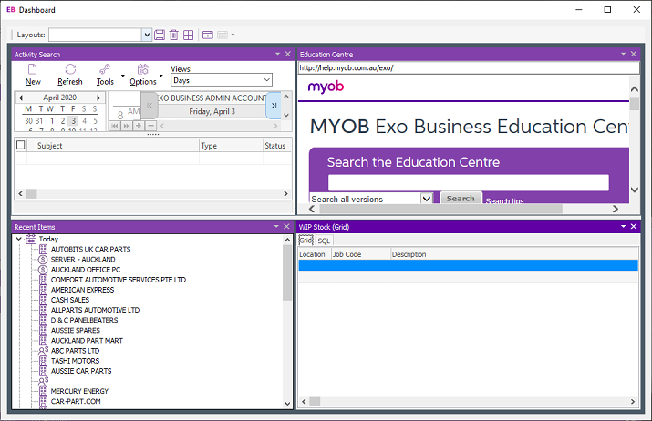Add a new widget panel icon
The width and height of the screenshot is (652, 421).
click(208, 35)
